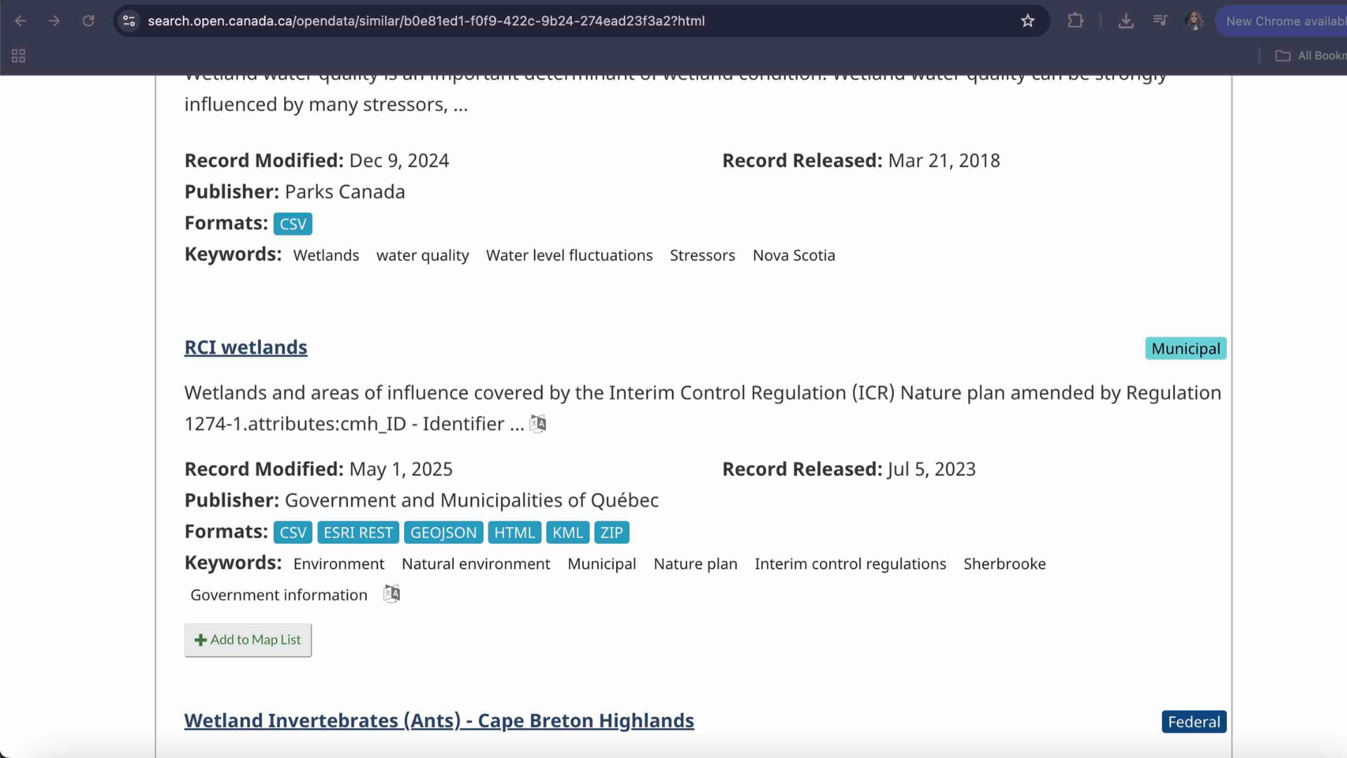Open the bookmarks grid icon below the tab bar
Image resolution: width=1347 pixels, height=758 pixels.
coord(18,55)
